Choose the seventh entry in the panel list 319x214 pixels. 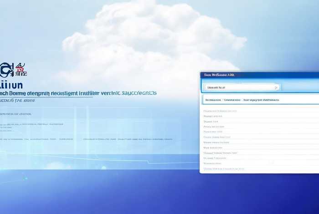(x=214, y=142)
